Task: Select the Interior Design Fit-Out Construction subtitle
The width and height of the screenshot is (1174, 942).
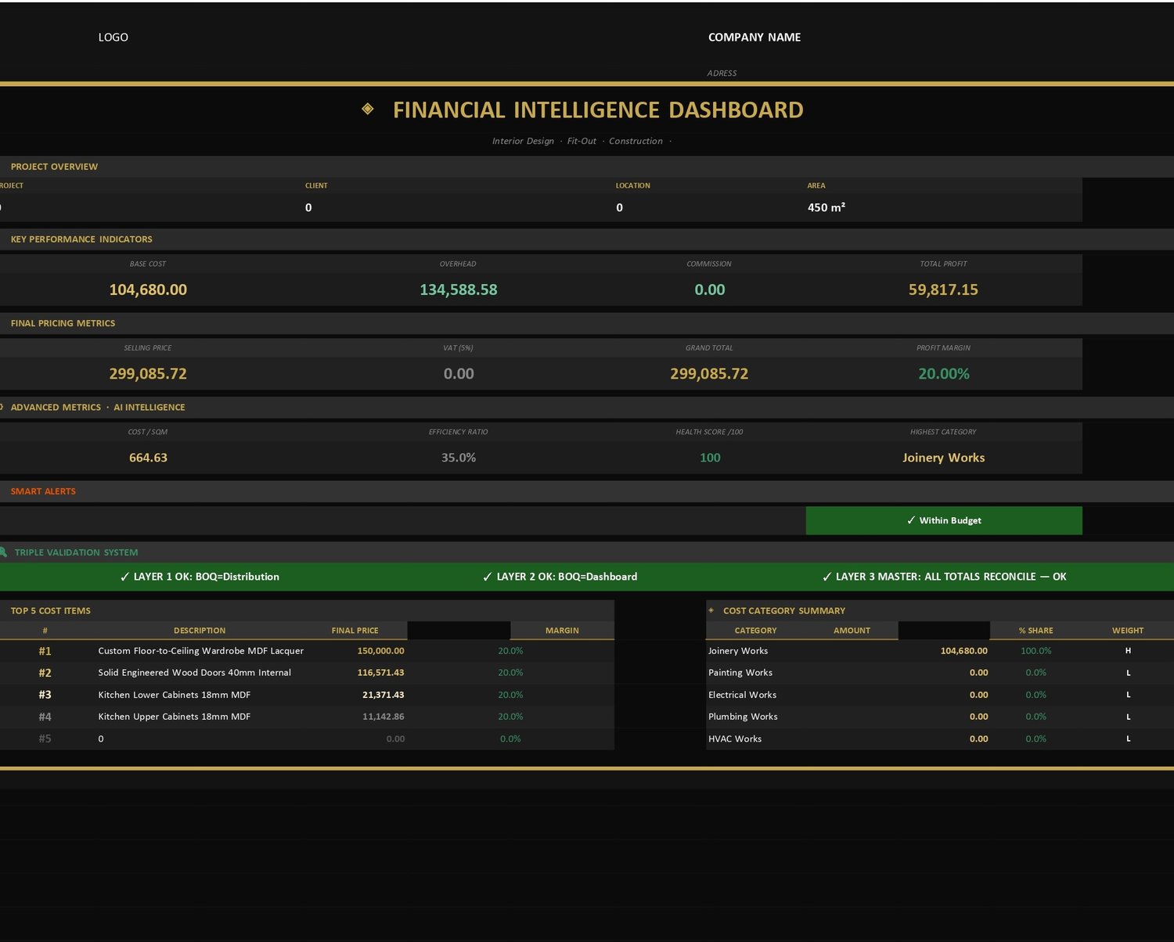Action: click(582, 141)
